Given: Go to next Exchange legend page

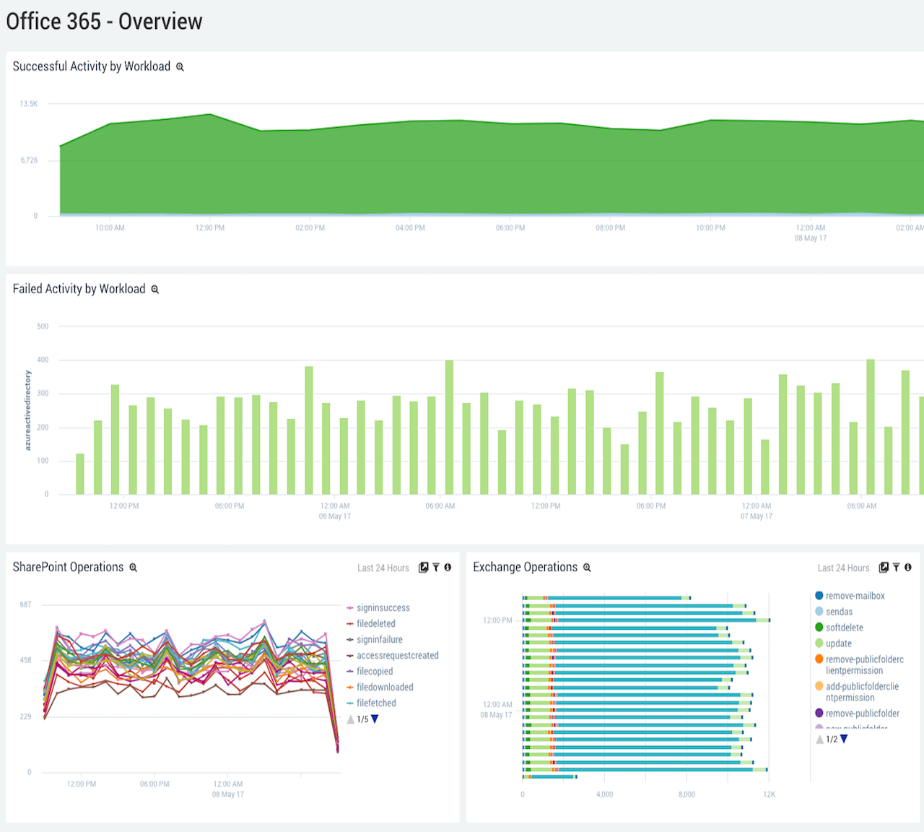Looking at the screenshot, I should coord(844,739).
